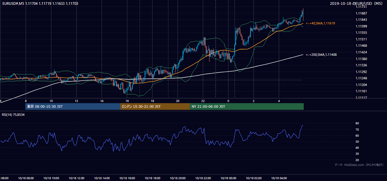Click hour label 14 below the price chart

[102, 101]
